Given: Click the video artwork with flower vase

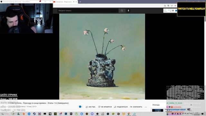Looking at the screenshot, I should 102,57.
